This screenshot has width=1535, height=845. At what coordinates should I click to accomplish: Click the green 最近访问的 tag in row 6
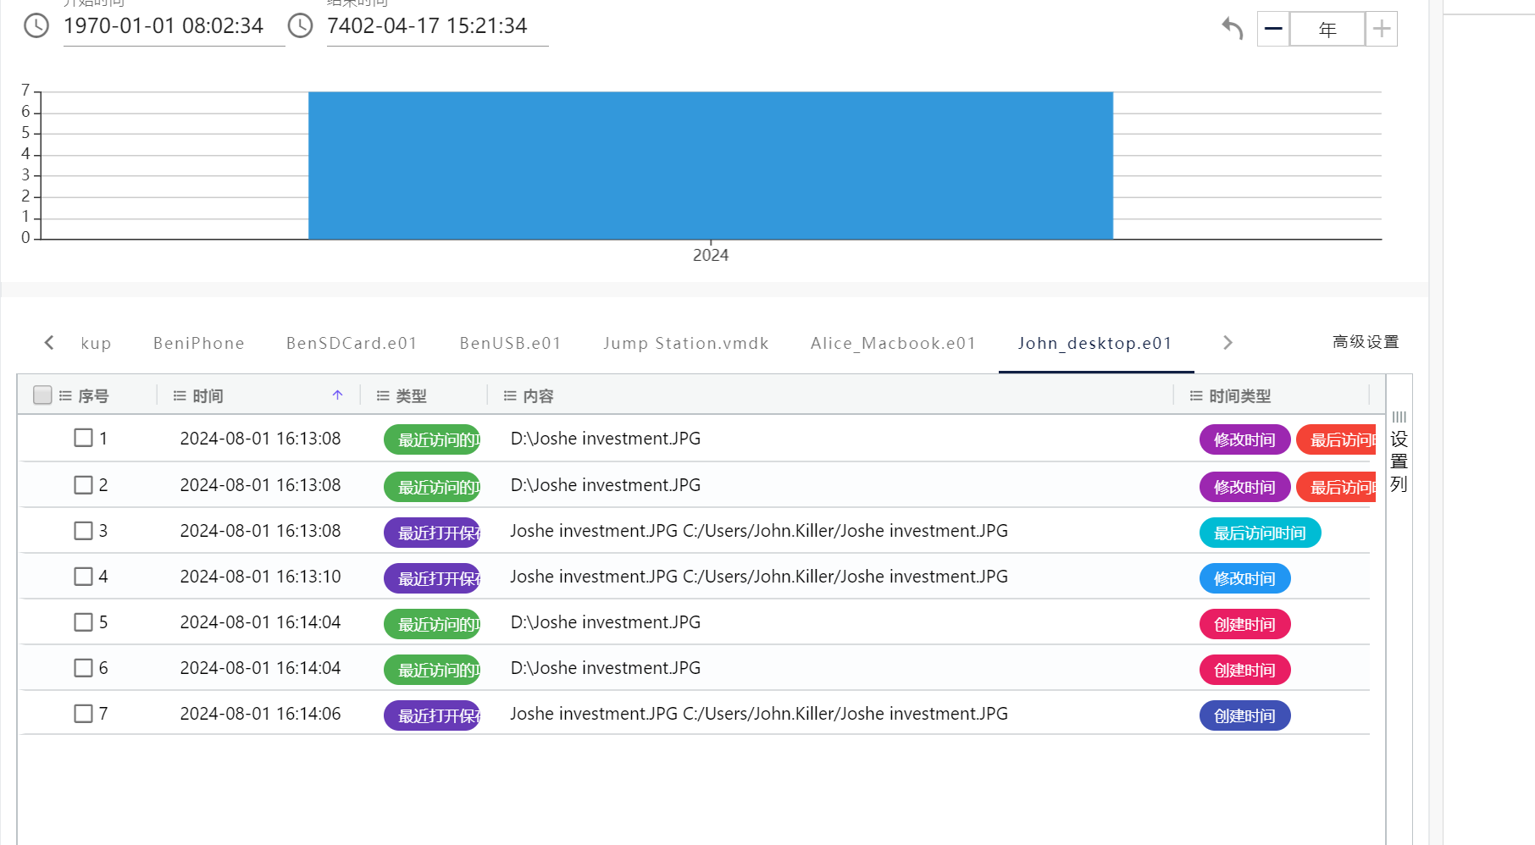[432, 670]
